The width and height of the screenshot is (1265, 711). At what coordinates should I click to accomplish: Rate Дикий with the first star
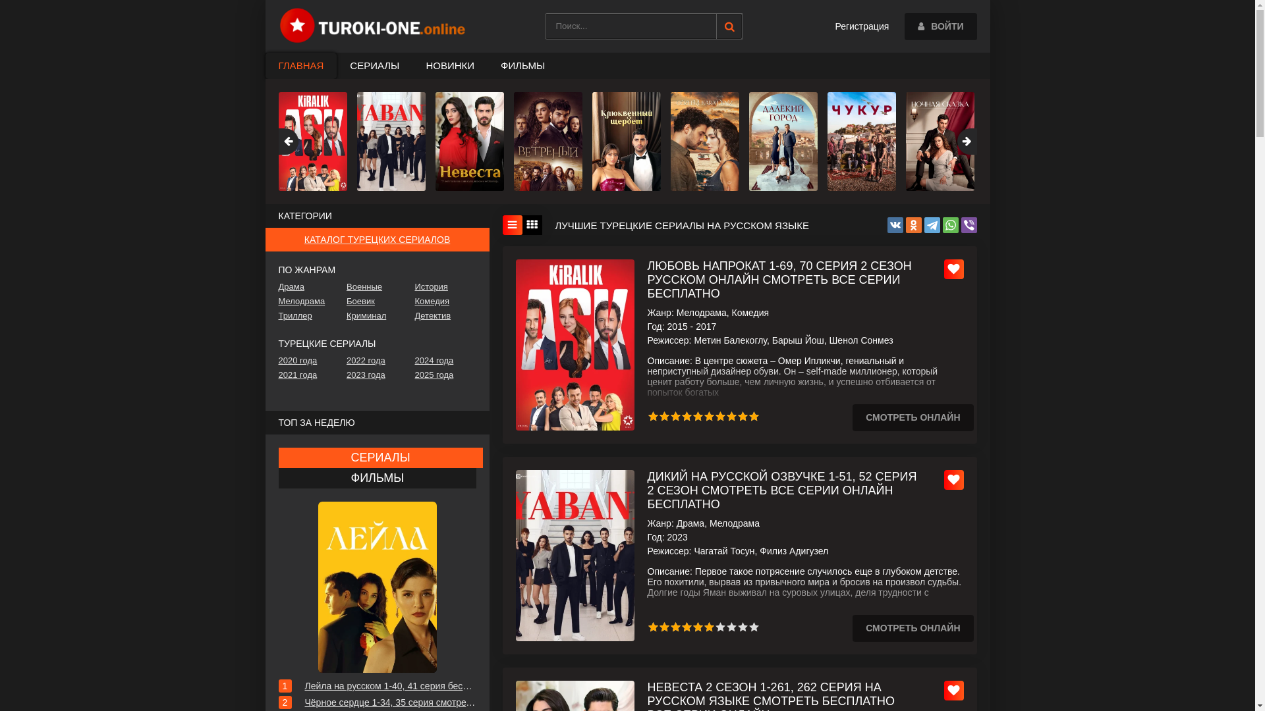pos(653,627)
